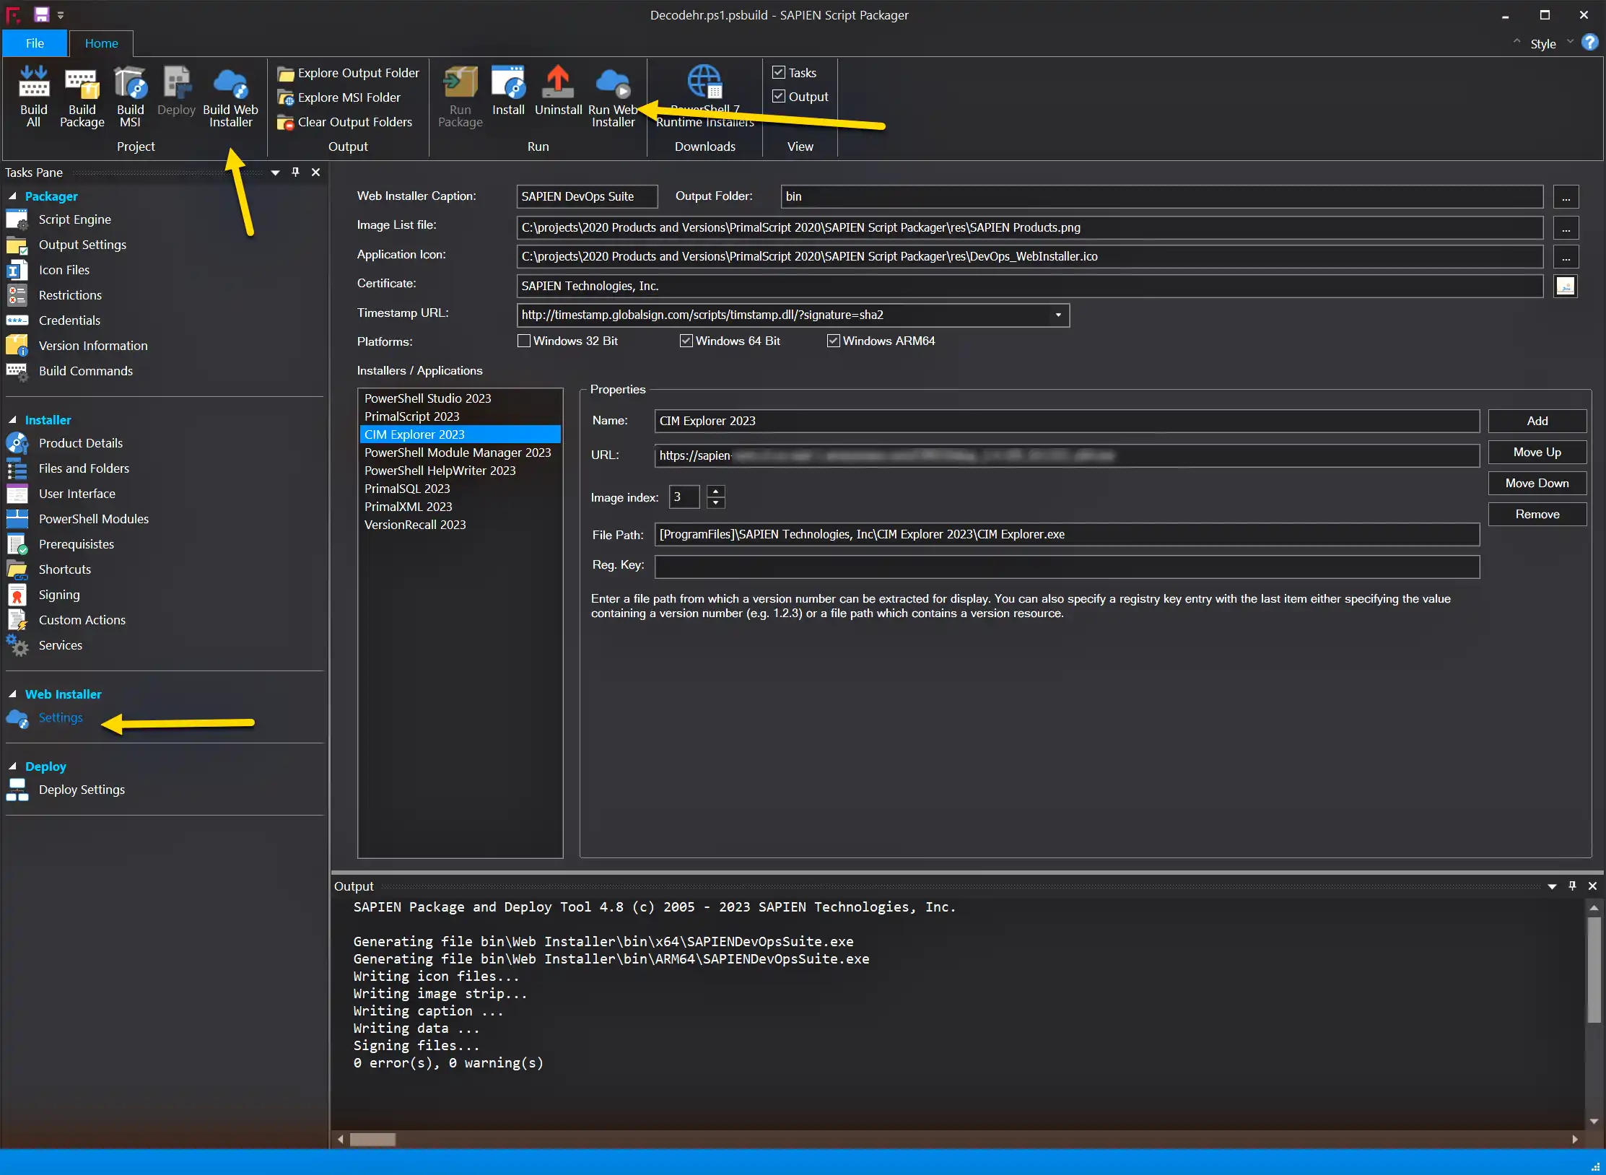Select PowerShell Studio 2023 in list
Image resolution: width=1606 pixels, height=1175 pixels.
coord(460,398)
